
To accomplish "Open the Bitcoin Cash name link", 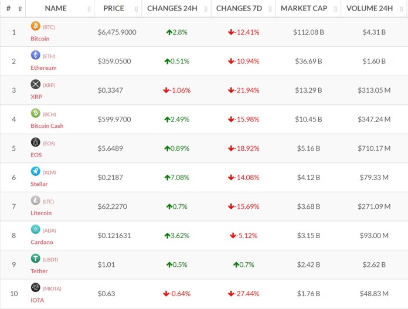I will tap(47, 125).
